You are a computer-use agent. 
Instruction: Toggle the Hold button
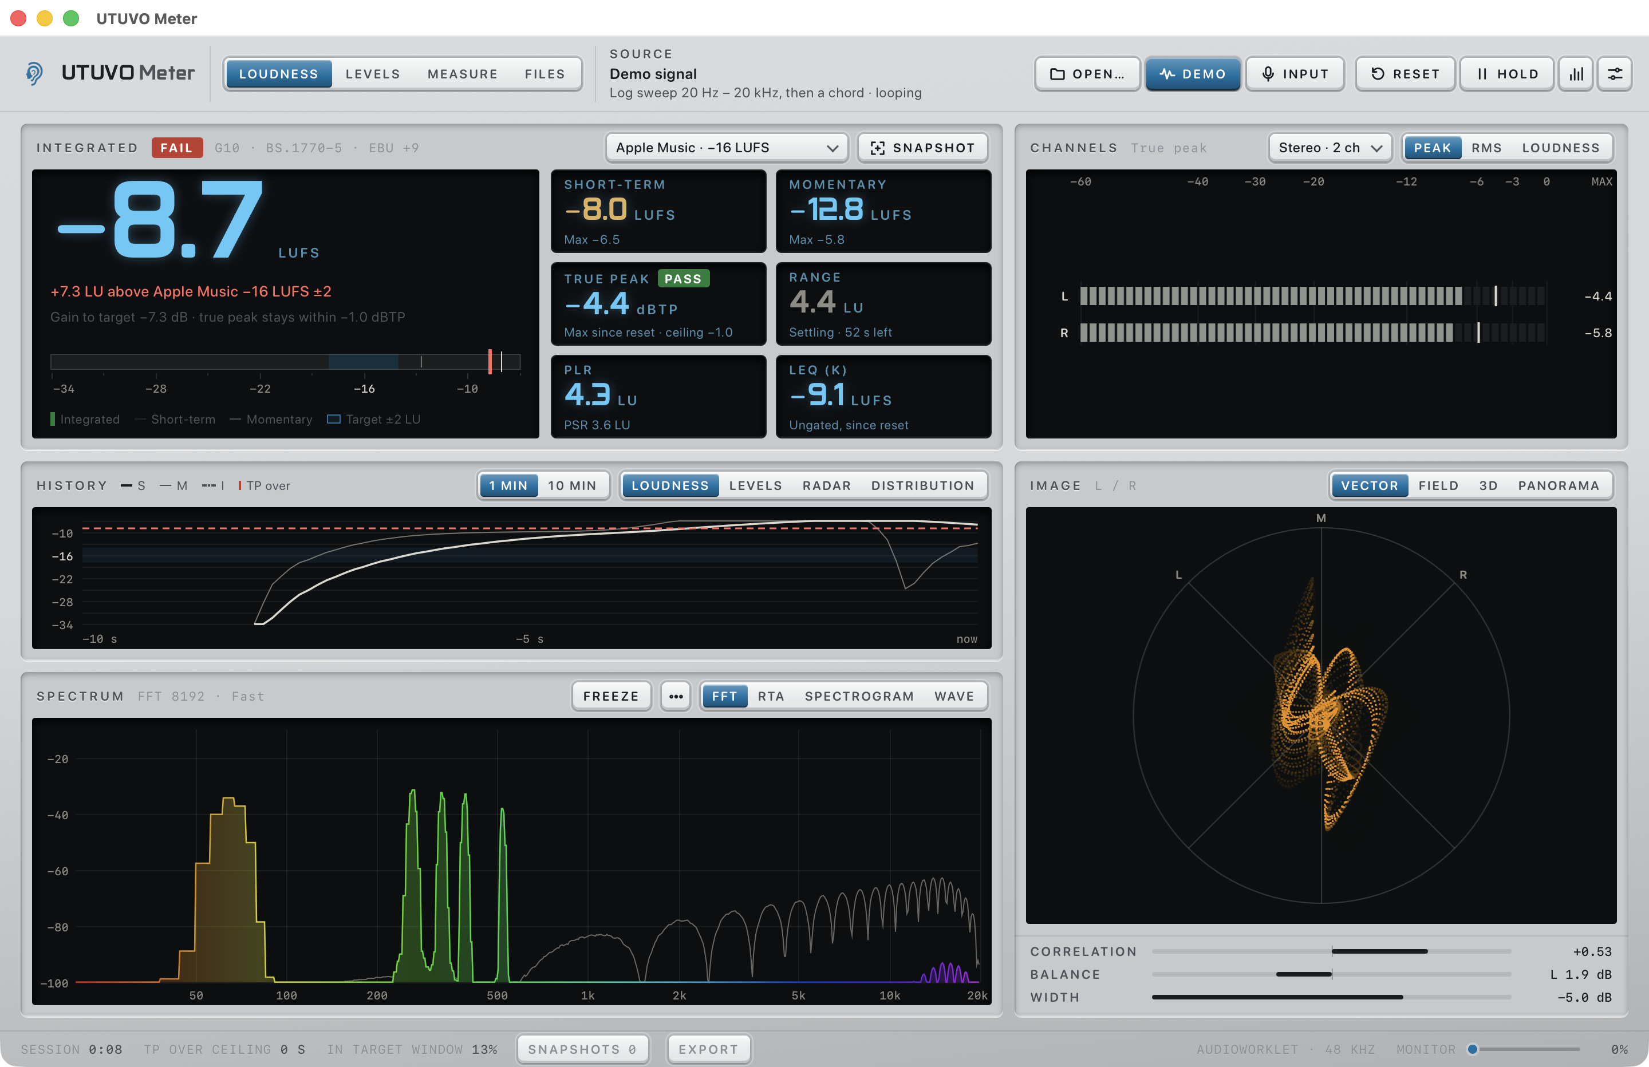tap(1506, 74)
